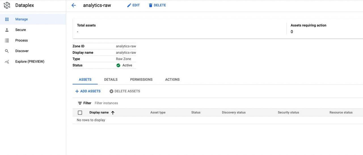Click the Security status column header

(x=288, y=112)
